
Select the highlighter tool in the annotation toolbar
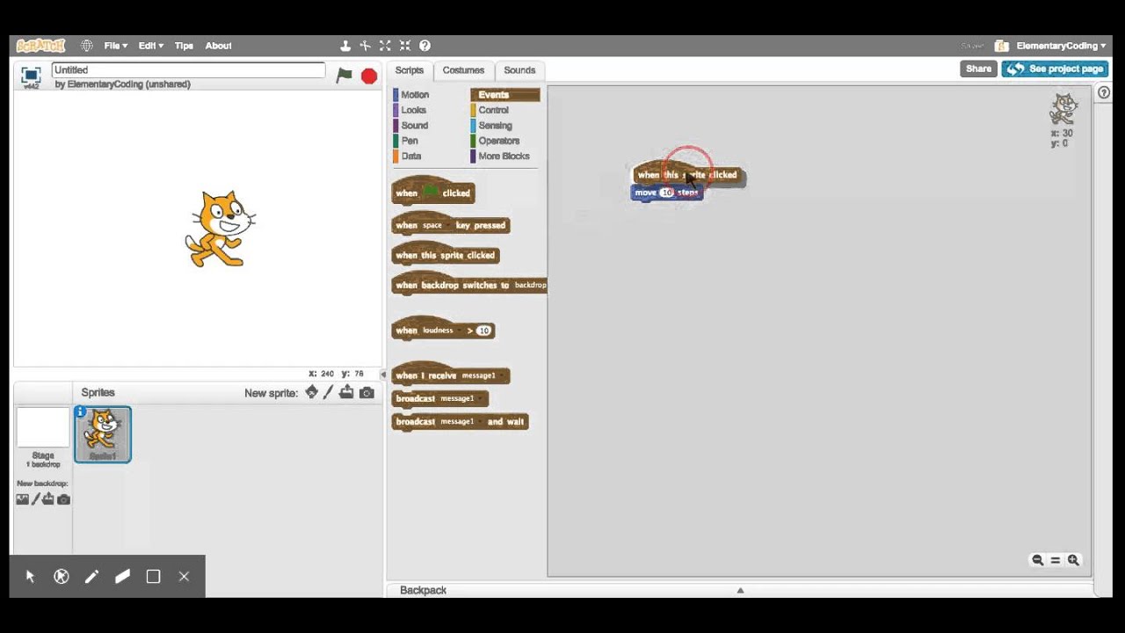(x=122, y=577)
